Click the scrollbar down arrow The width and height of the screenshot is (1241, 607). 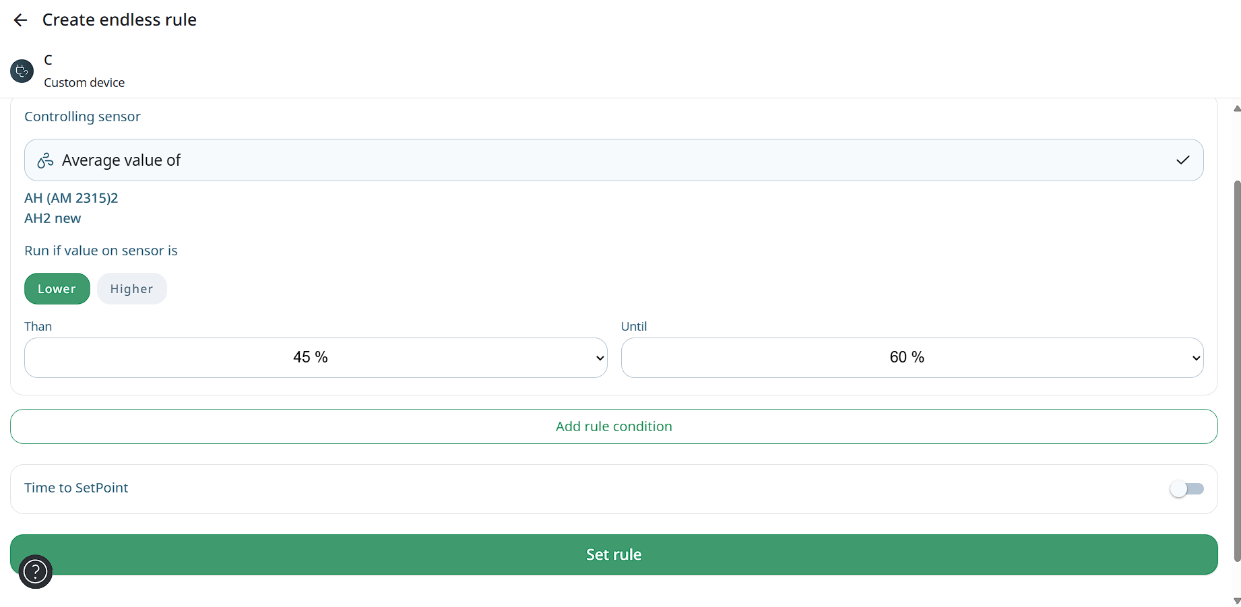pyautogui.click(x=1236, y=600)
